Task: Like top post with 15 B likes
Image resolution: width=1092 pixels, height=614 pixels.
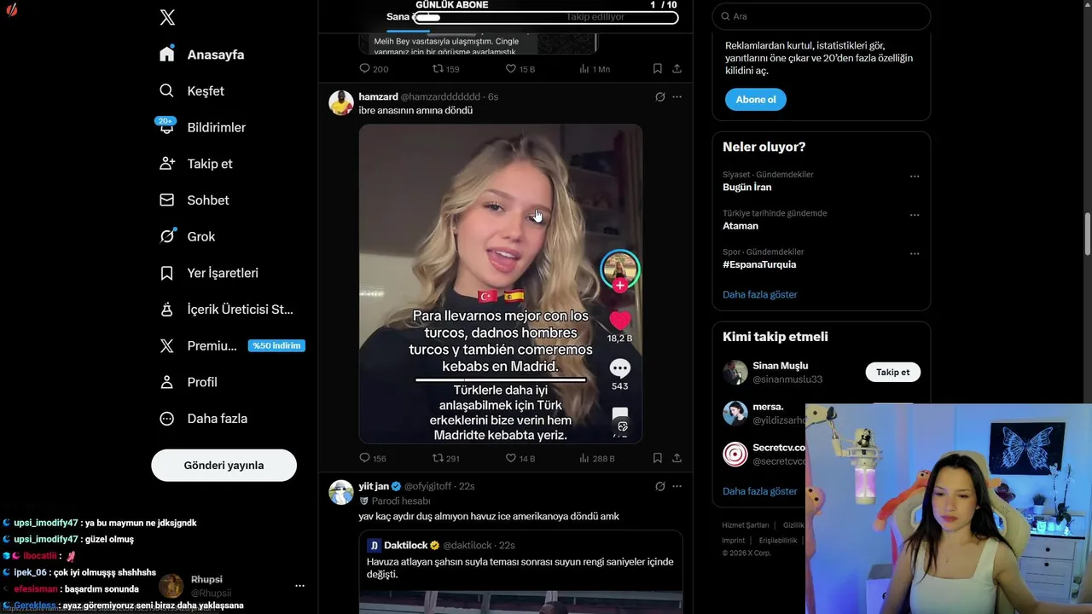Action: [520, 69]
